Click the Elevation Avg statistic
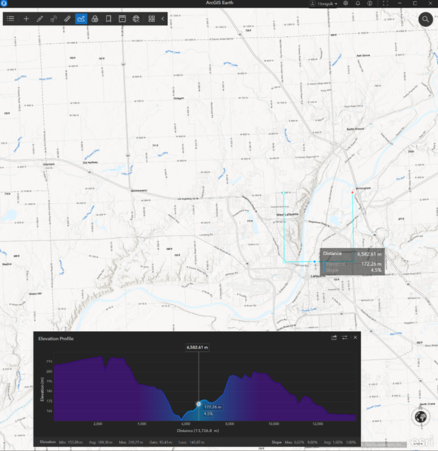The image size is (438, 451). (101, 442)
